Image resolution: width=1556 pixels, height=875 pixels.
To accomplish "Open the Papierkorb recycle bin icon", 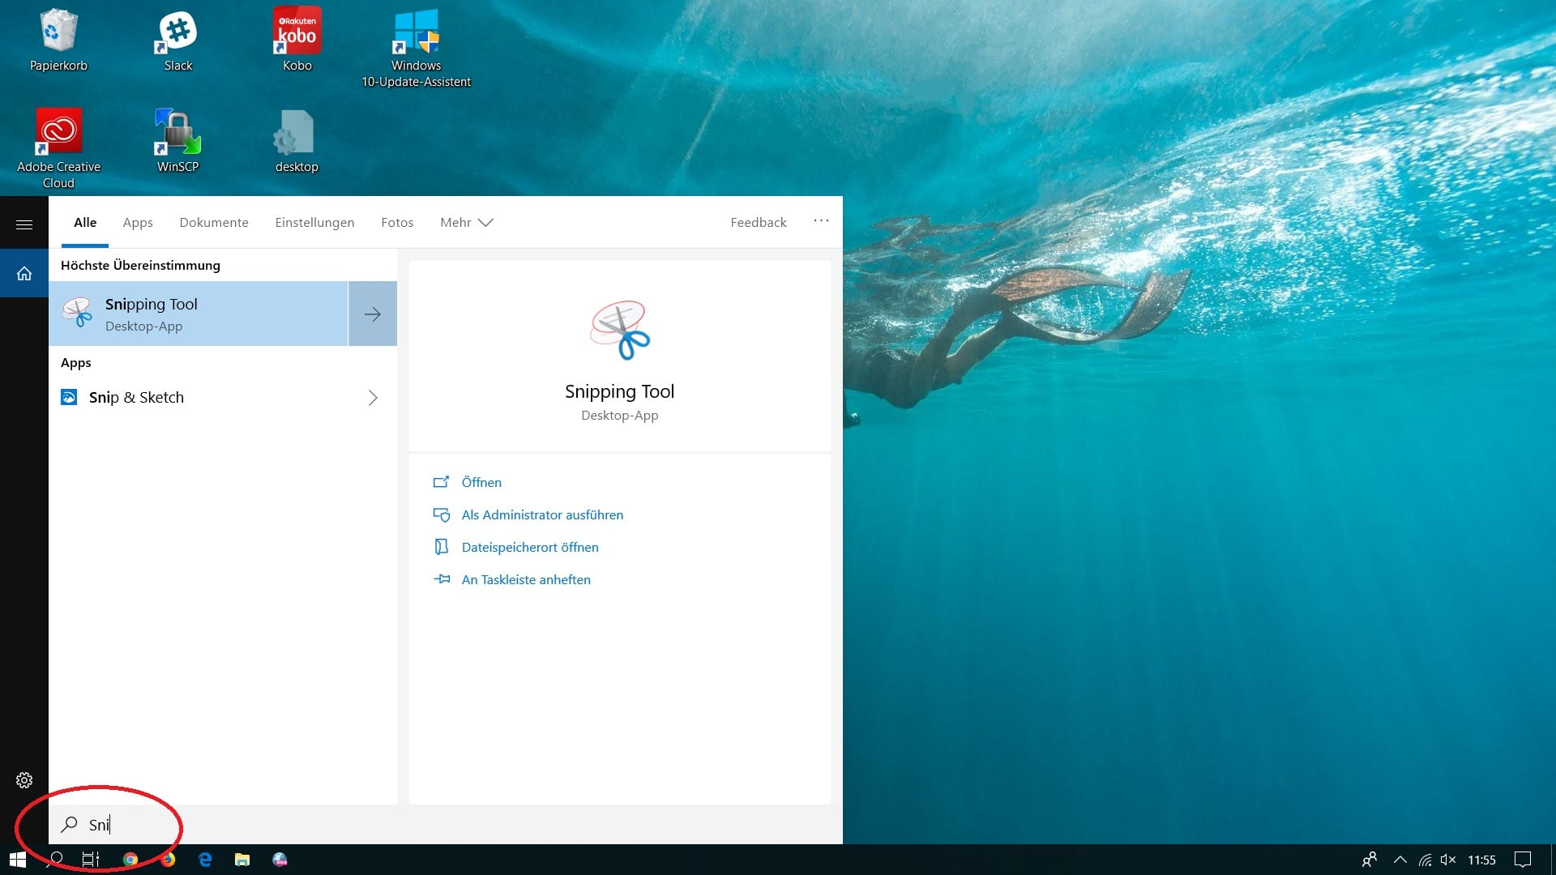I will 58,39.
